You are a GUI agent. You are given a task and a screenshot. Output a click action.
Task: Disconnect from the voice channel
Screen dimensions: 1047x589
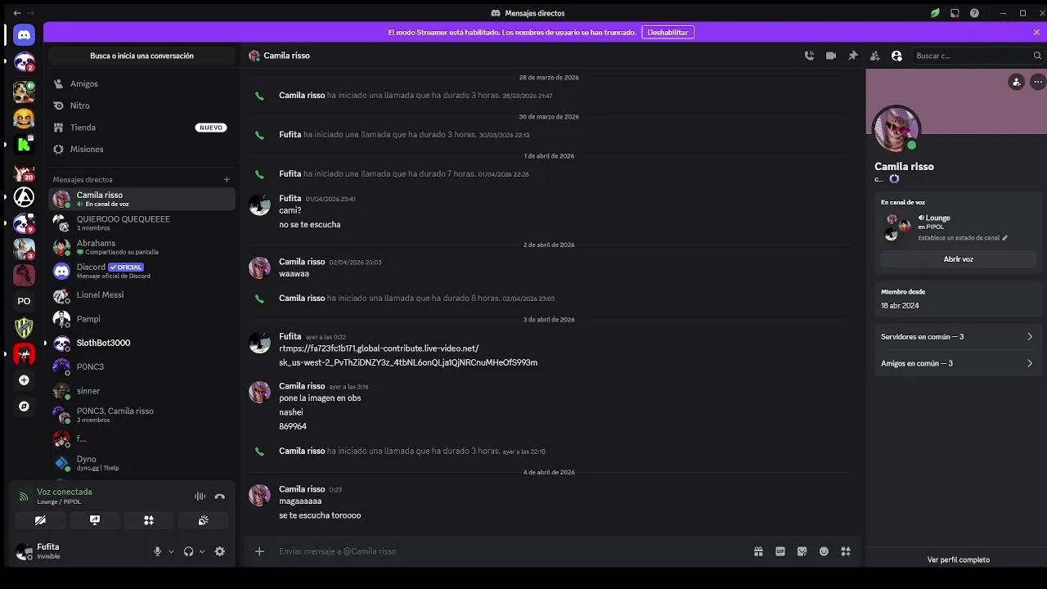(x=219, y=497)
